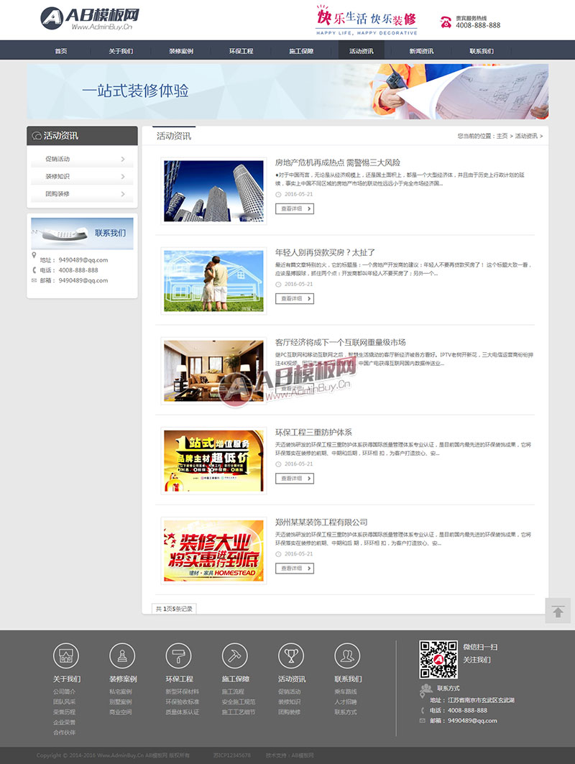Click the 施工保障 hammer icon
575x764 pixels.
coord(235,655)
